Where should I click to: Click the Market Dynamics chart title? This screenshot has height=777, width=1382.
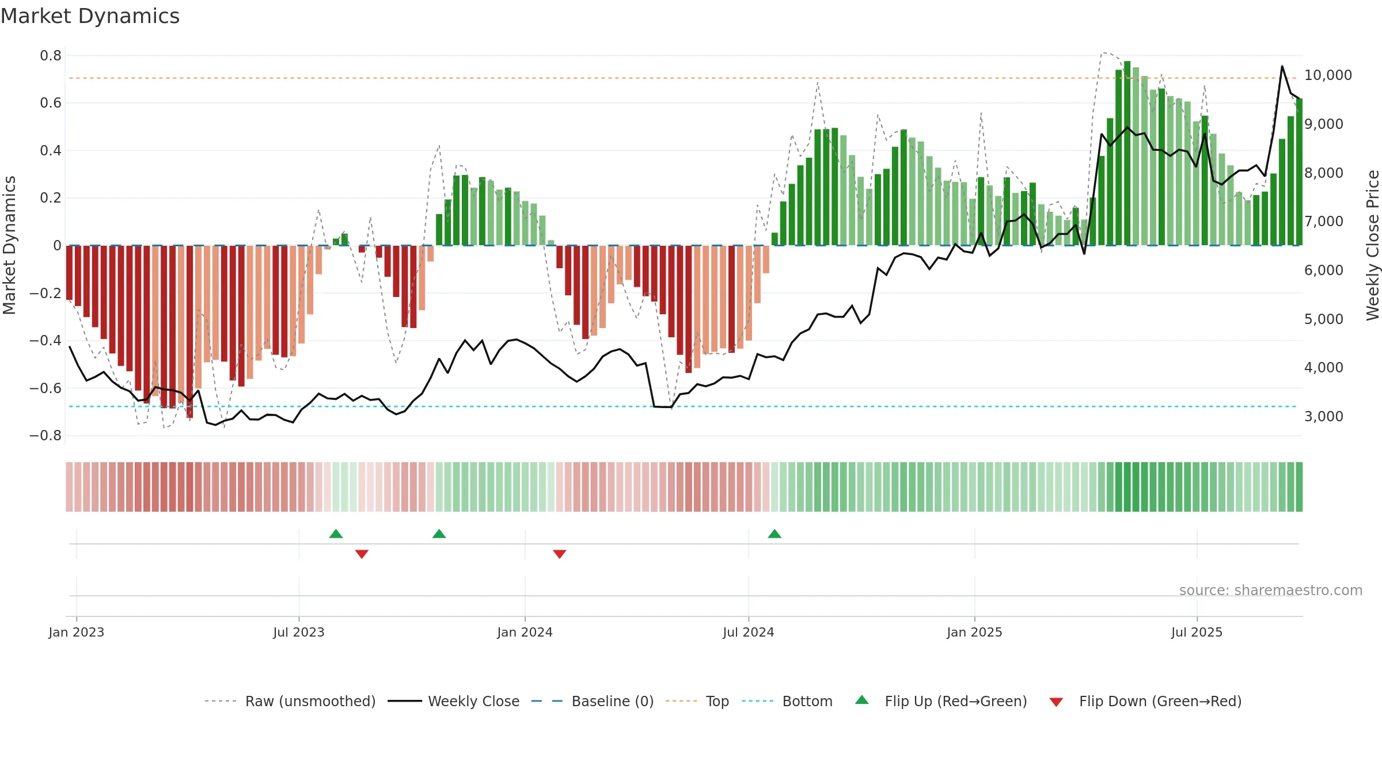pyautogui.click(x=90, y=16)
